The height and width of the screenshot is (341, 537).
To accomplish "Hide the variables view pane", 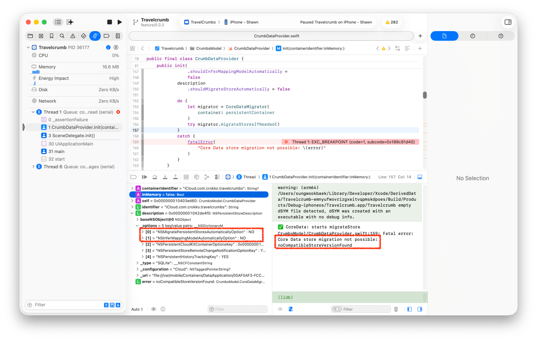I will pos(408,309).
